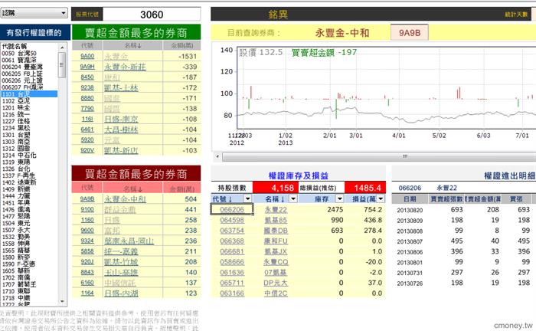Click the stock list scroll-down arrow
This screenshot has height=331, width=536.
point(62,301)
